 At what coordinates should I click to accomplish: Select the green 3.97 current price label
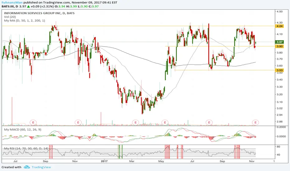279,42
